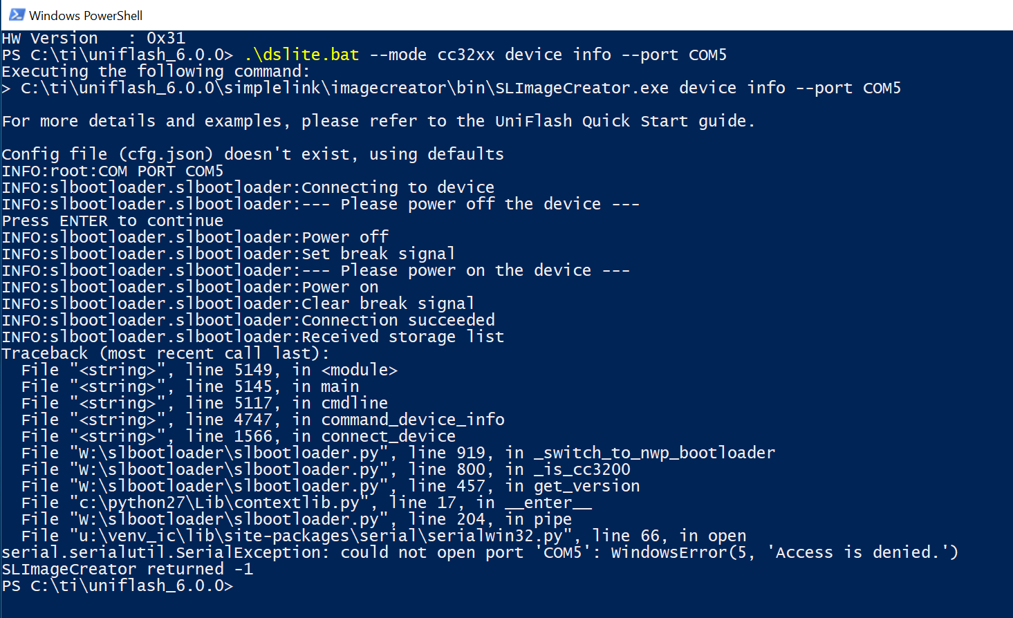Click the final empty PS C:\ti\uniflash_6.0.0> prompt
This screenshot has height=618, width=1013.
(x=118, y=586)
